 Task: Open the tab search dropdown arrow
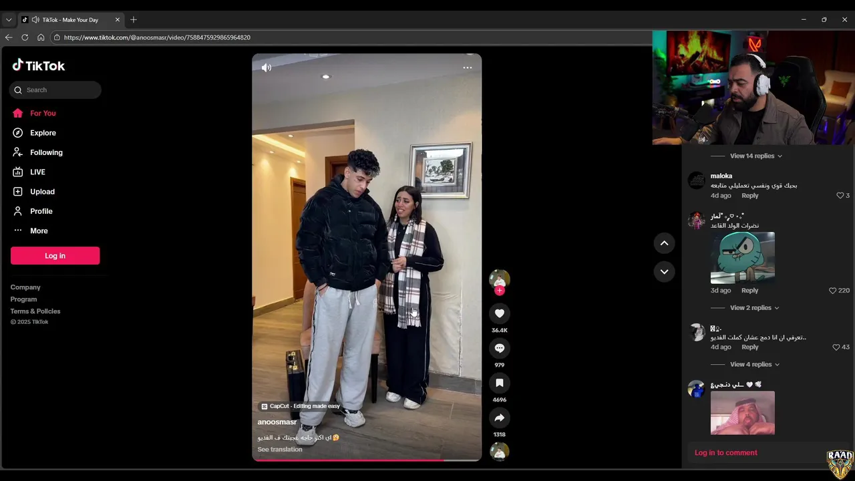(9, 20)
